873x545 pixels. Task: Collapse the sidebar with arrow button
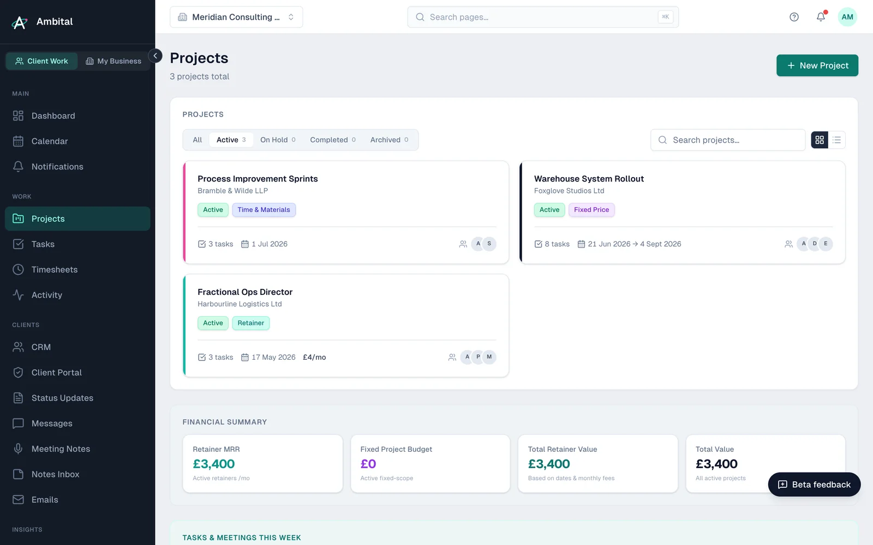pos(155,56)
